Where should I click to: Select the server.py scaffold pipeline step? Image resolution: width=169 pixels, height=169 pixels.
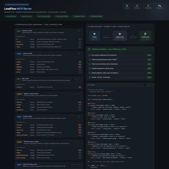[x=62, y=16]
